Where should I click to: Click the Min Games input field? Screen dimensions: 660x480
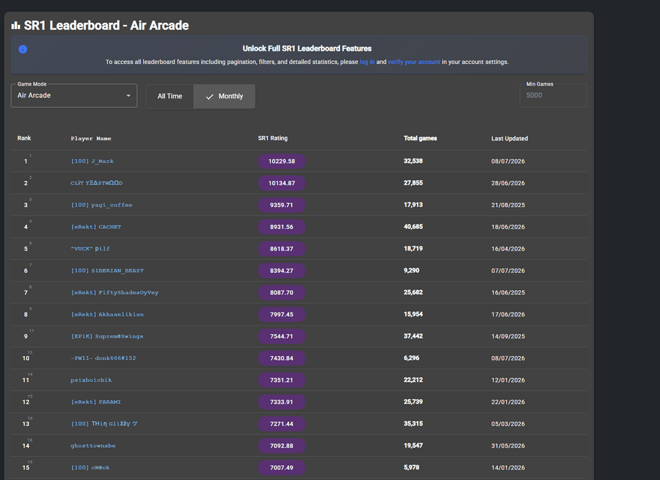pos(553,96)
